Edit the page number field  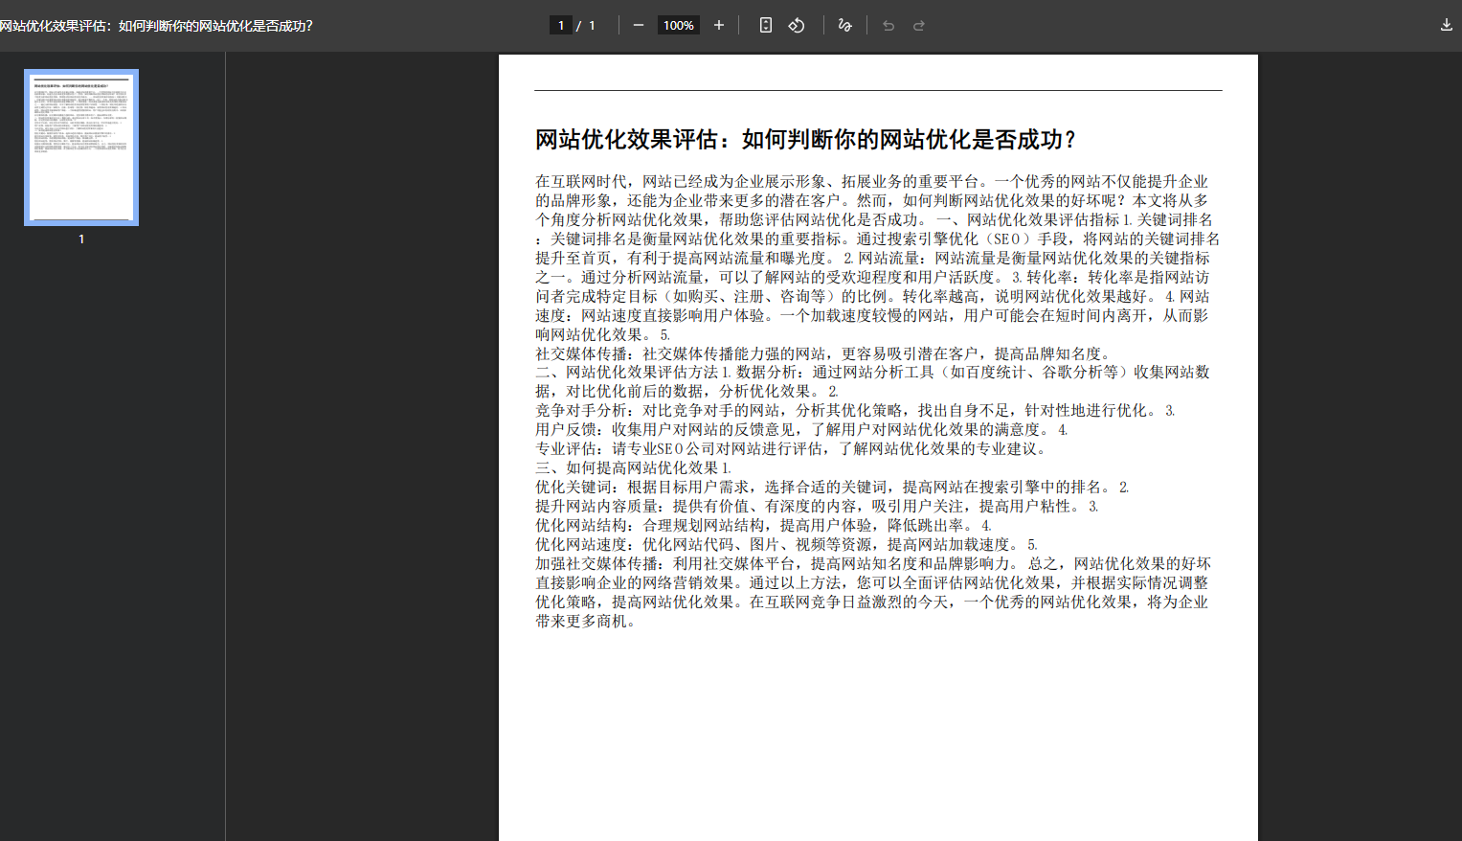[x=561, y=25]
